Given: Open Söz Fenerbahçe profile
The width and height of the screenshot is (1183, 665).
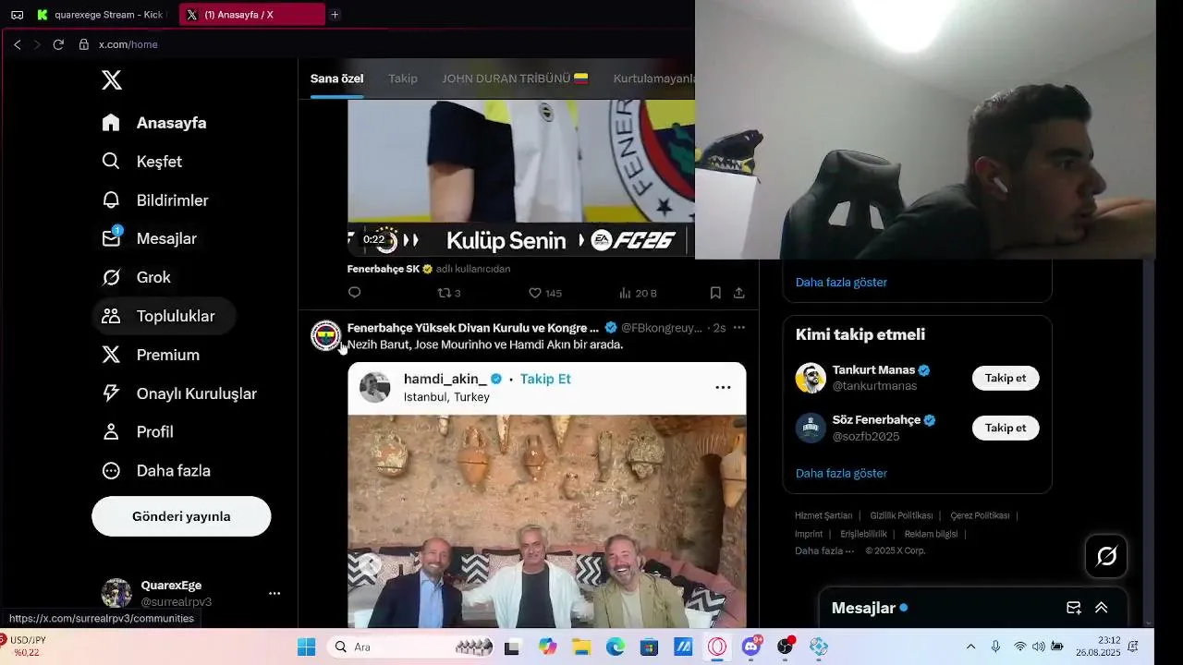Looking at the screenshot, I should tap(877, 420).
